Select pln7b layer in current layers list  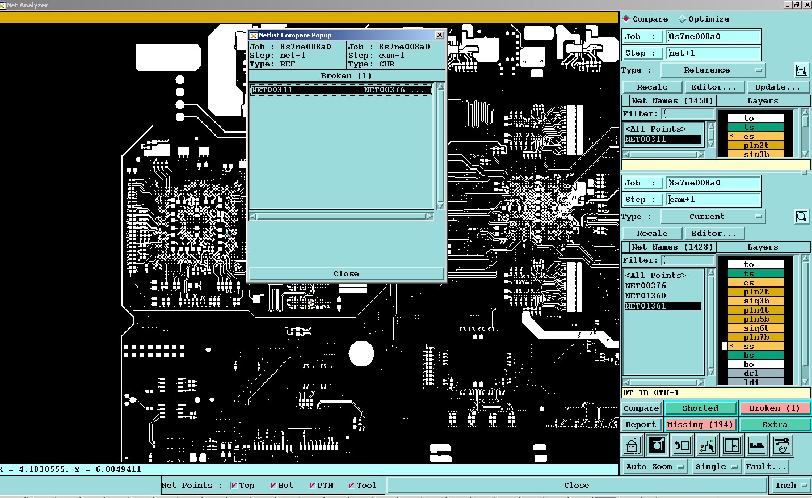point(756,337)
